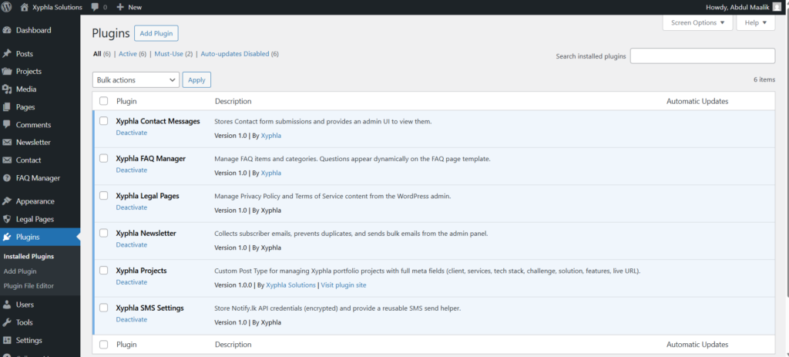This screenshot has height=357, width=789.
Task: Deactivate the Xyphla FAQ Manager plugin
Action: pos(131,170)
